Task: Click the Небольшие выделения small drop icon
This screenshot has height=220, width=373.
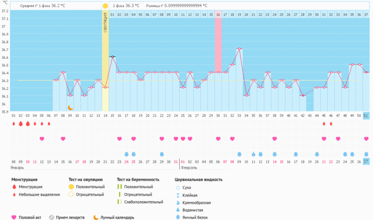Action: [15, 195]
